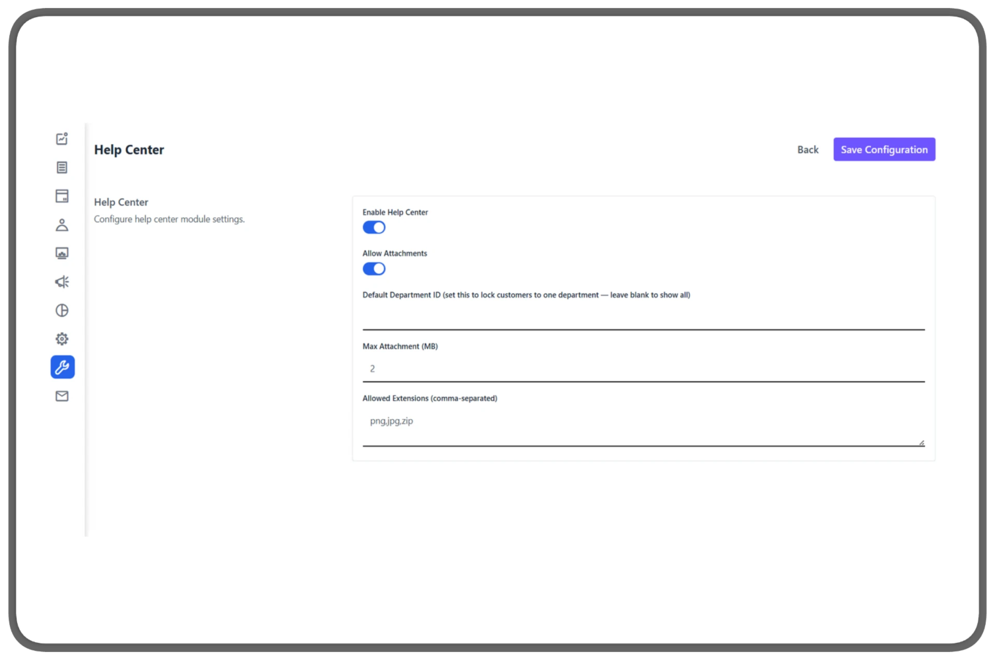Open the pie chart reports icon
Screen dimensions: 995x660
click(62, 310)
